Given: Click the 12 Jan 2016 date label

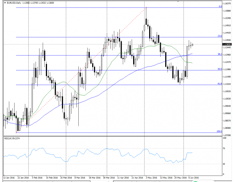Looking at the screenshot, I should coord(9,178).
